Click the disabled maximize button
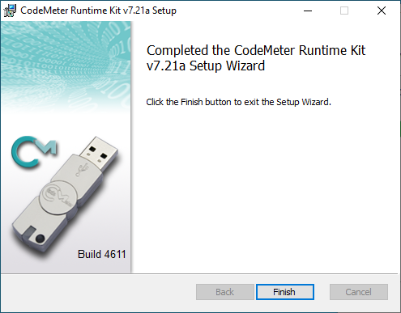Screen dimensions: 401x313 [x=344, y=11]
